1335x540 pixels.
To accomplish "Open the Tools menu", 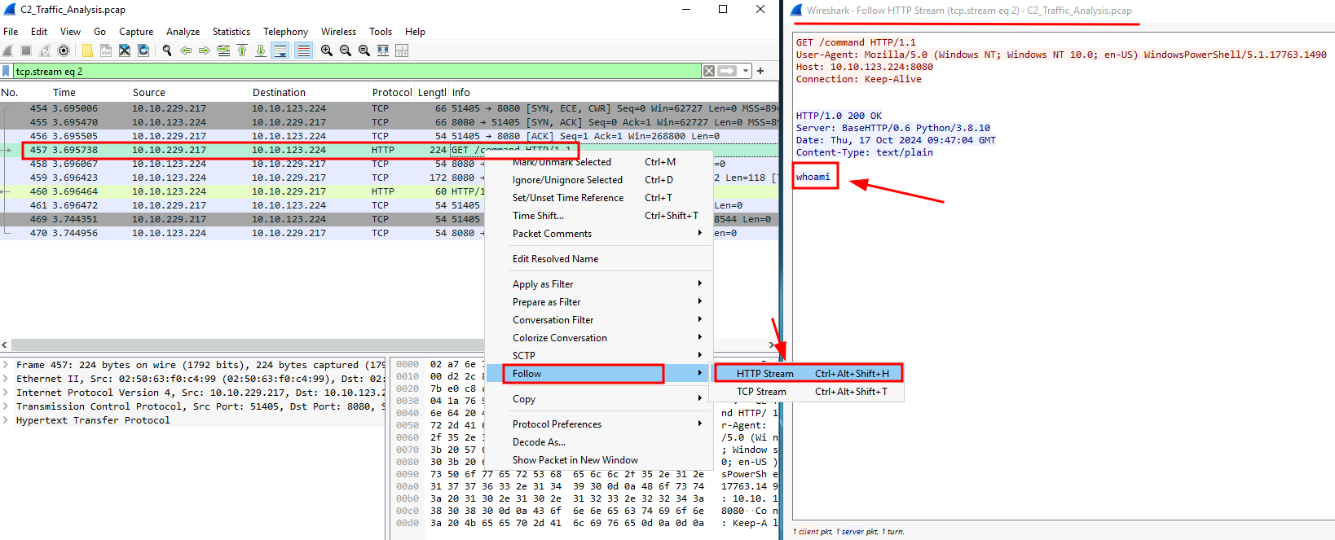I will tap(381, 31).
